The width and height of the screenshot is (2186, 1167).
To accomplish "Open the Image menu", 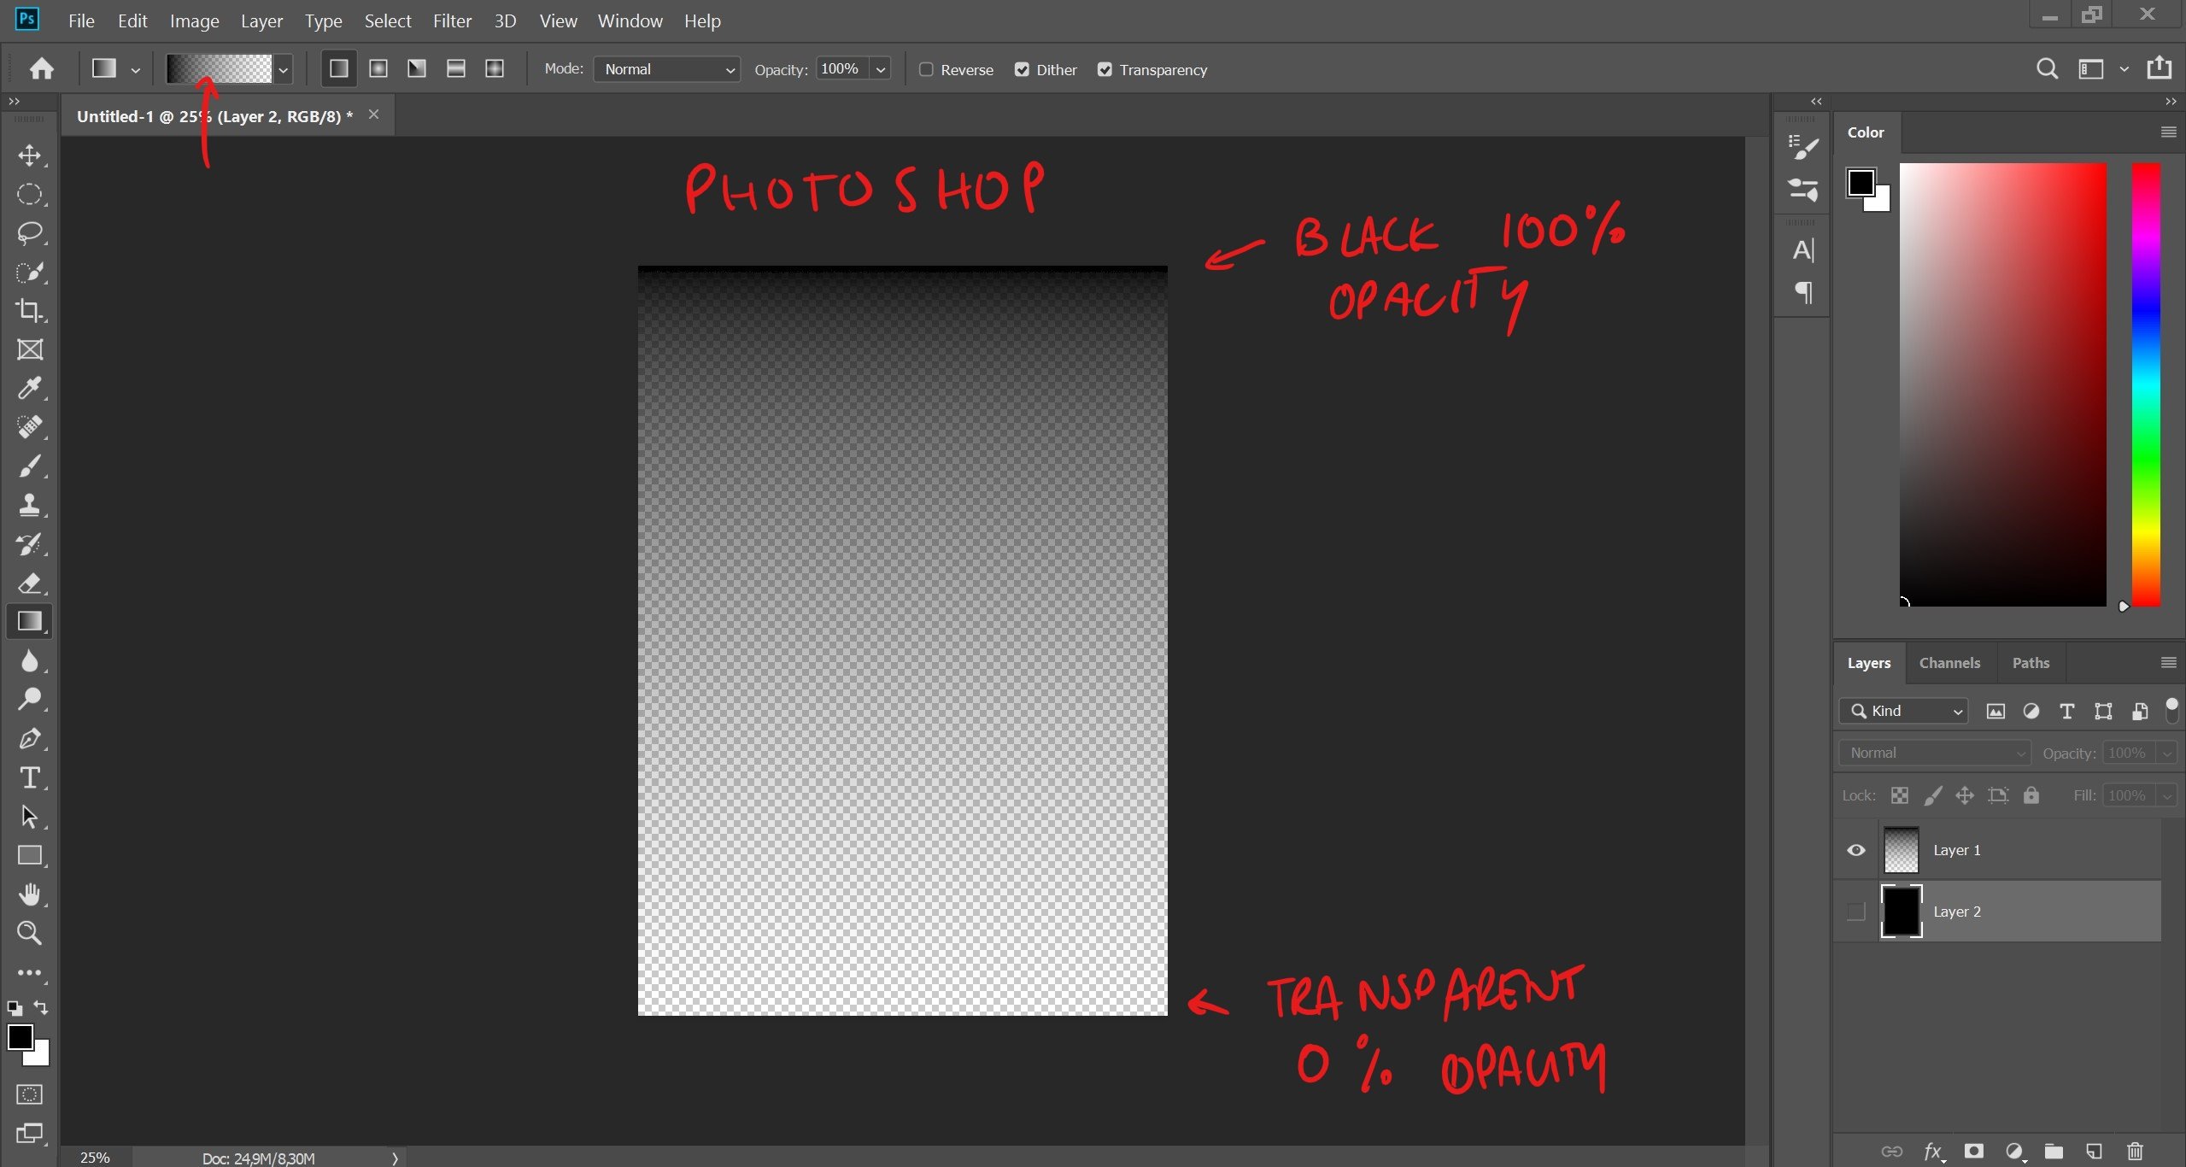I will [x=194, y=21].
